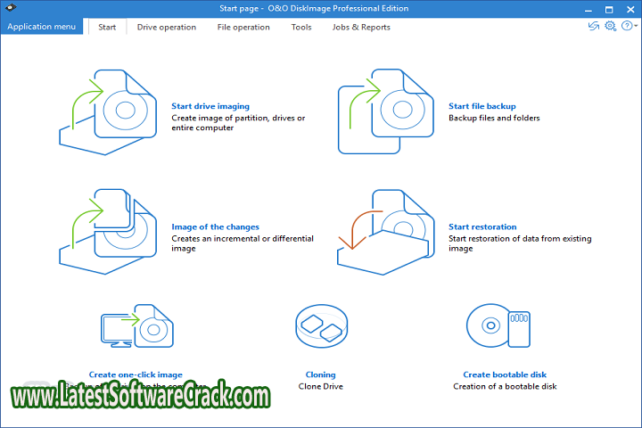Switch to the Start tab
This screenshot has height=428, width=642.
[107, 27]
